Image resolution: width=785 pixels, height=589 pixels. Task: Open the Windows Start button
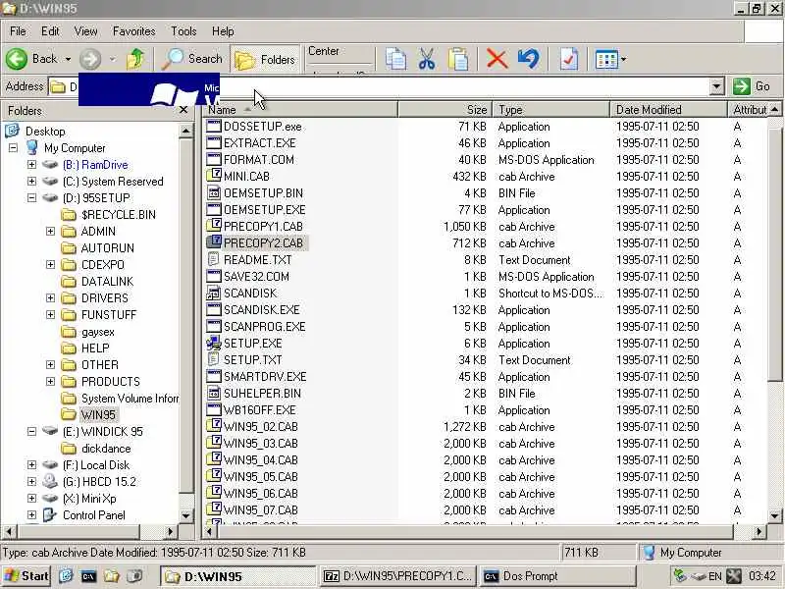26,576
